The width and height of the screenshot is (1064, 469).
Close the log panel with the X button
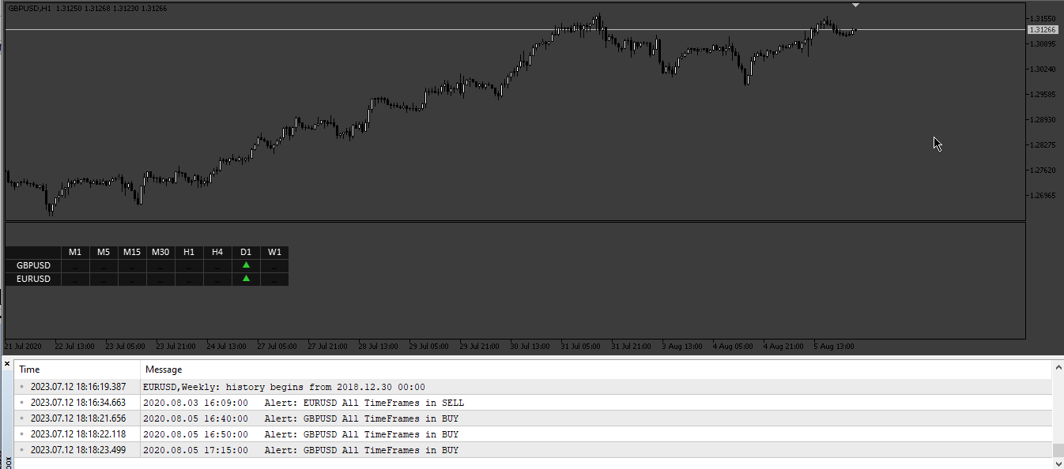7,364
